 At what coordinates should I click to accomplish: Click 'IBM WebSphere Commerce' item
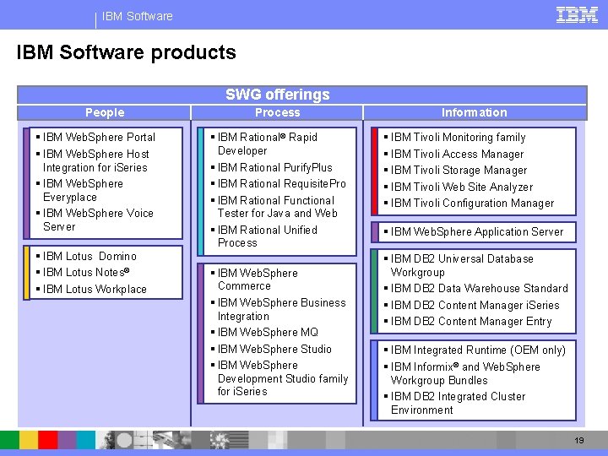258,280
